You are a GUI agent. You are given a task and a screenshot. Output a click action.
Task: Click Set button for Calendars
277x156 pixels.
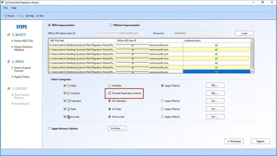tap(215, 101)
